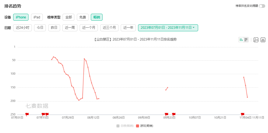Click the red flag near 11月04日
Viewport: 268px width, 133px height.
(x=242, y=114)
